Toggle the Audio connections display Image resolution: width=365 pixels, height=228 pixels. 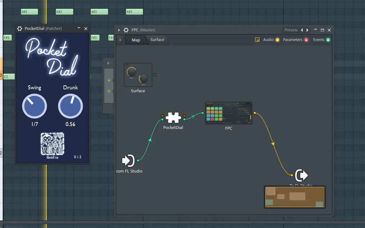pyautogui.click(x=277, y=40)
